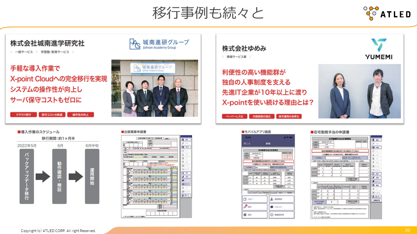Select the 動作確認・検証 schedule step
The width and height of the screenshot is (417, 234).
coord(59,176)
